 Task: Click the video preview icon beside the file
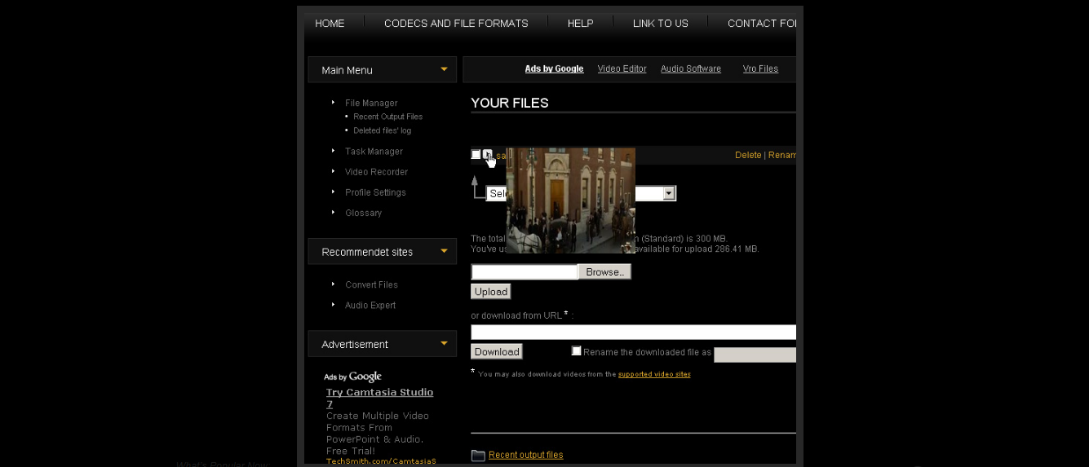coord(487,154)
